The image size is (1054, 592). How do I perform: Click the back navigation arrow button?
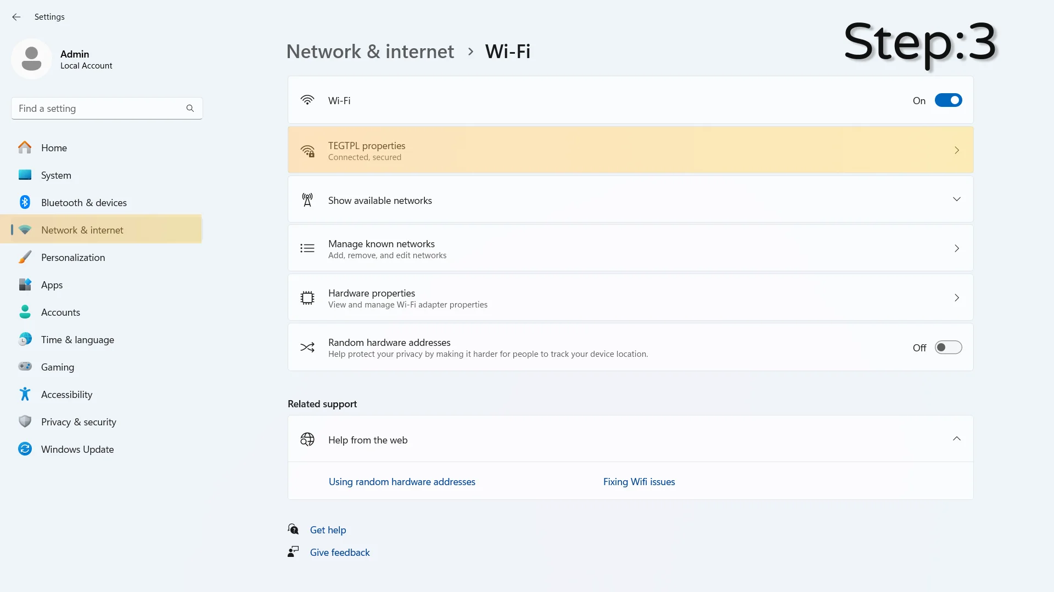(x=16, y=16)
